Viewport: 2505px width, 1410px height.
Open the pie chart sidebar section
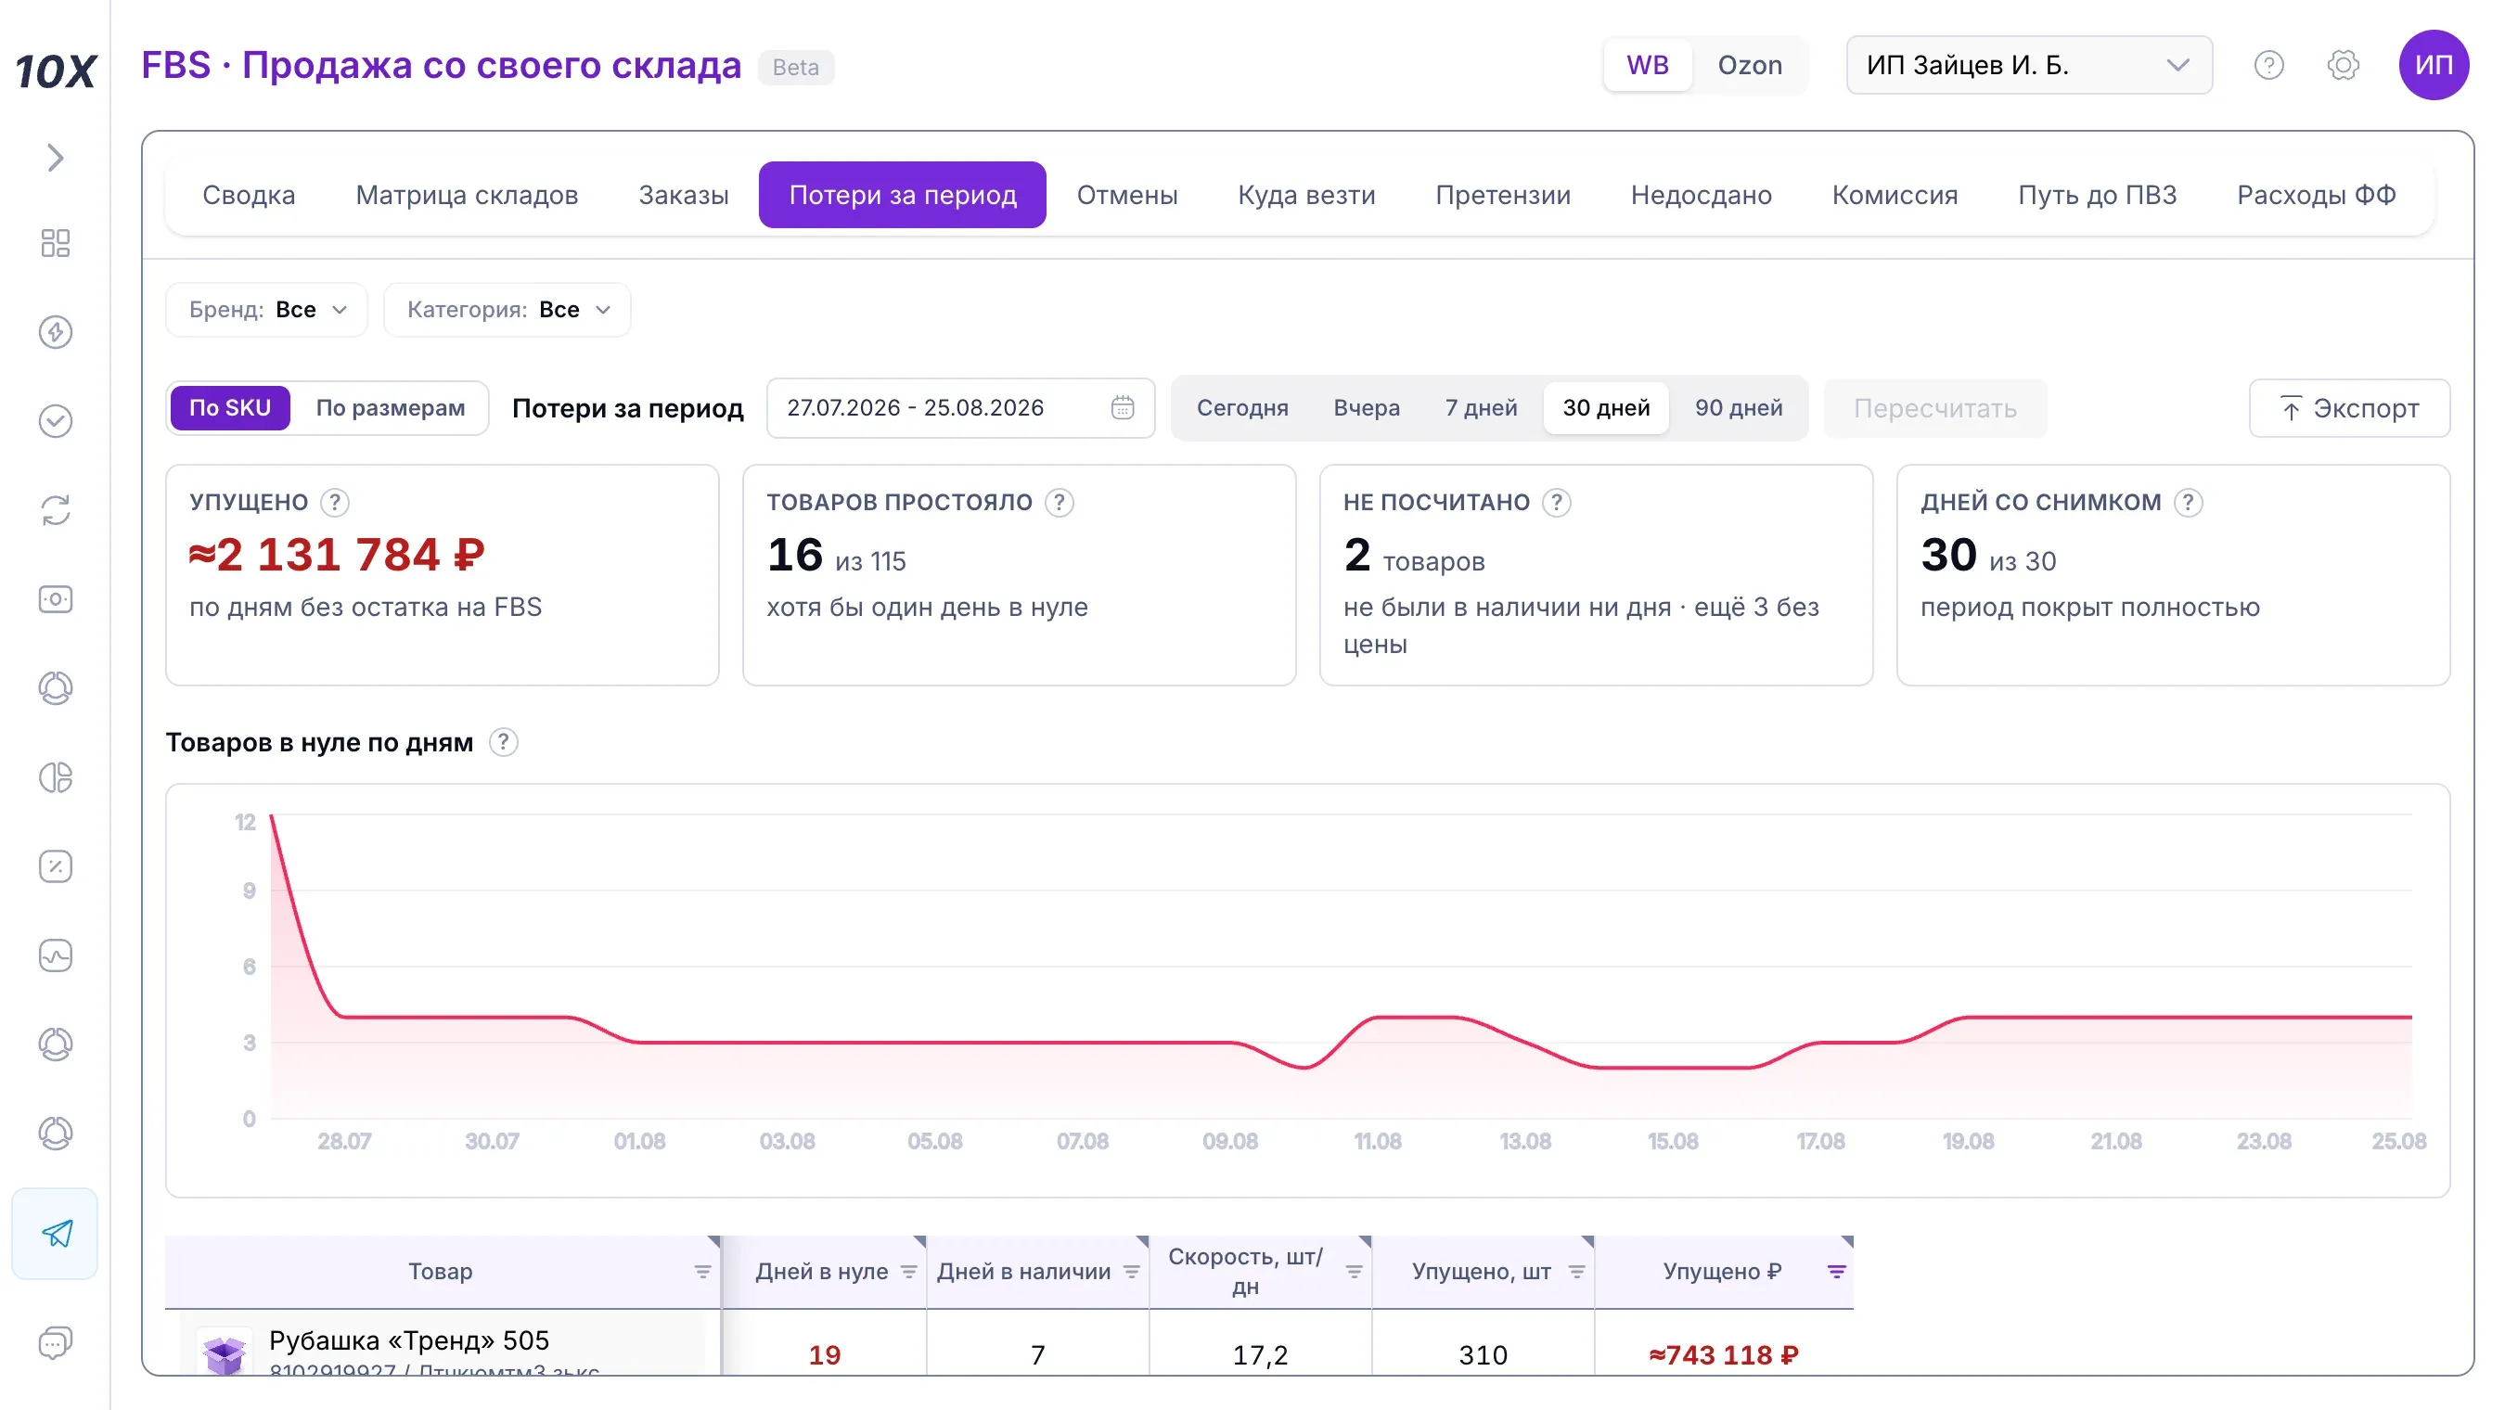pos(56,777)
